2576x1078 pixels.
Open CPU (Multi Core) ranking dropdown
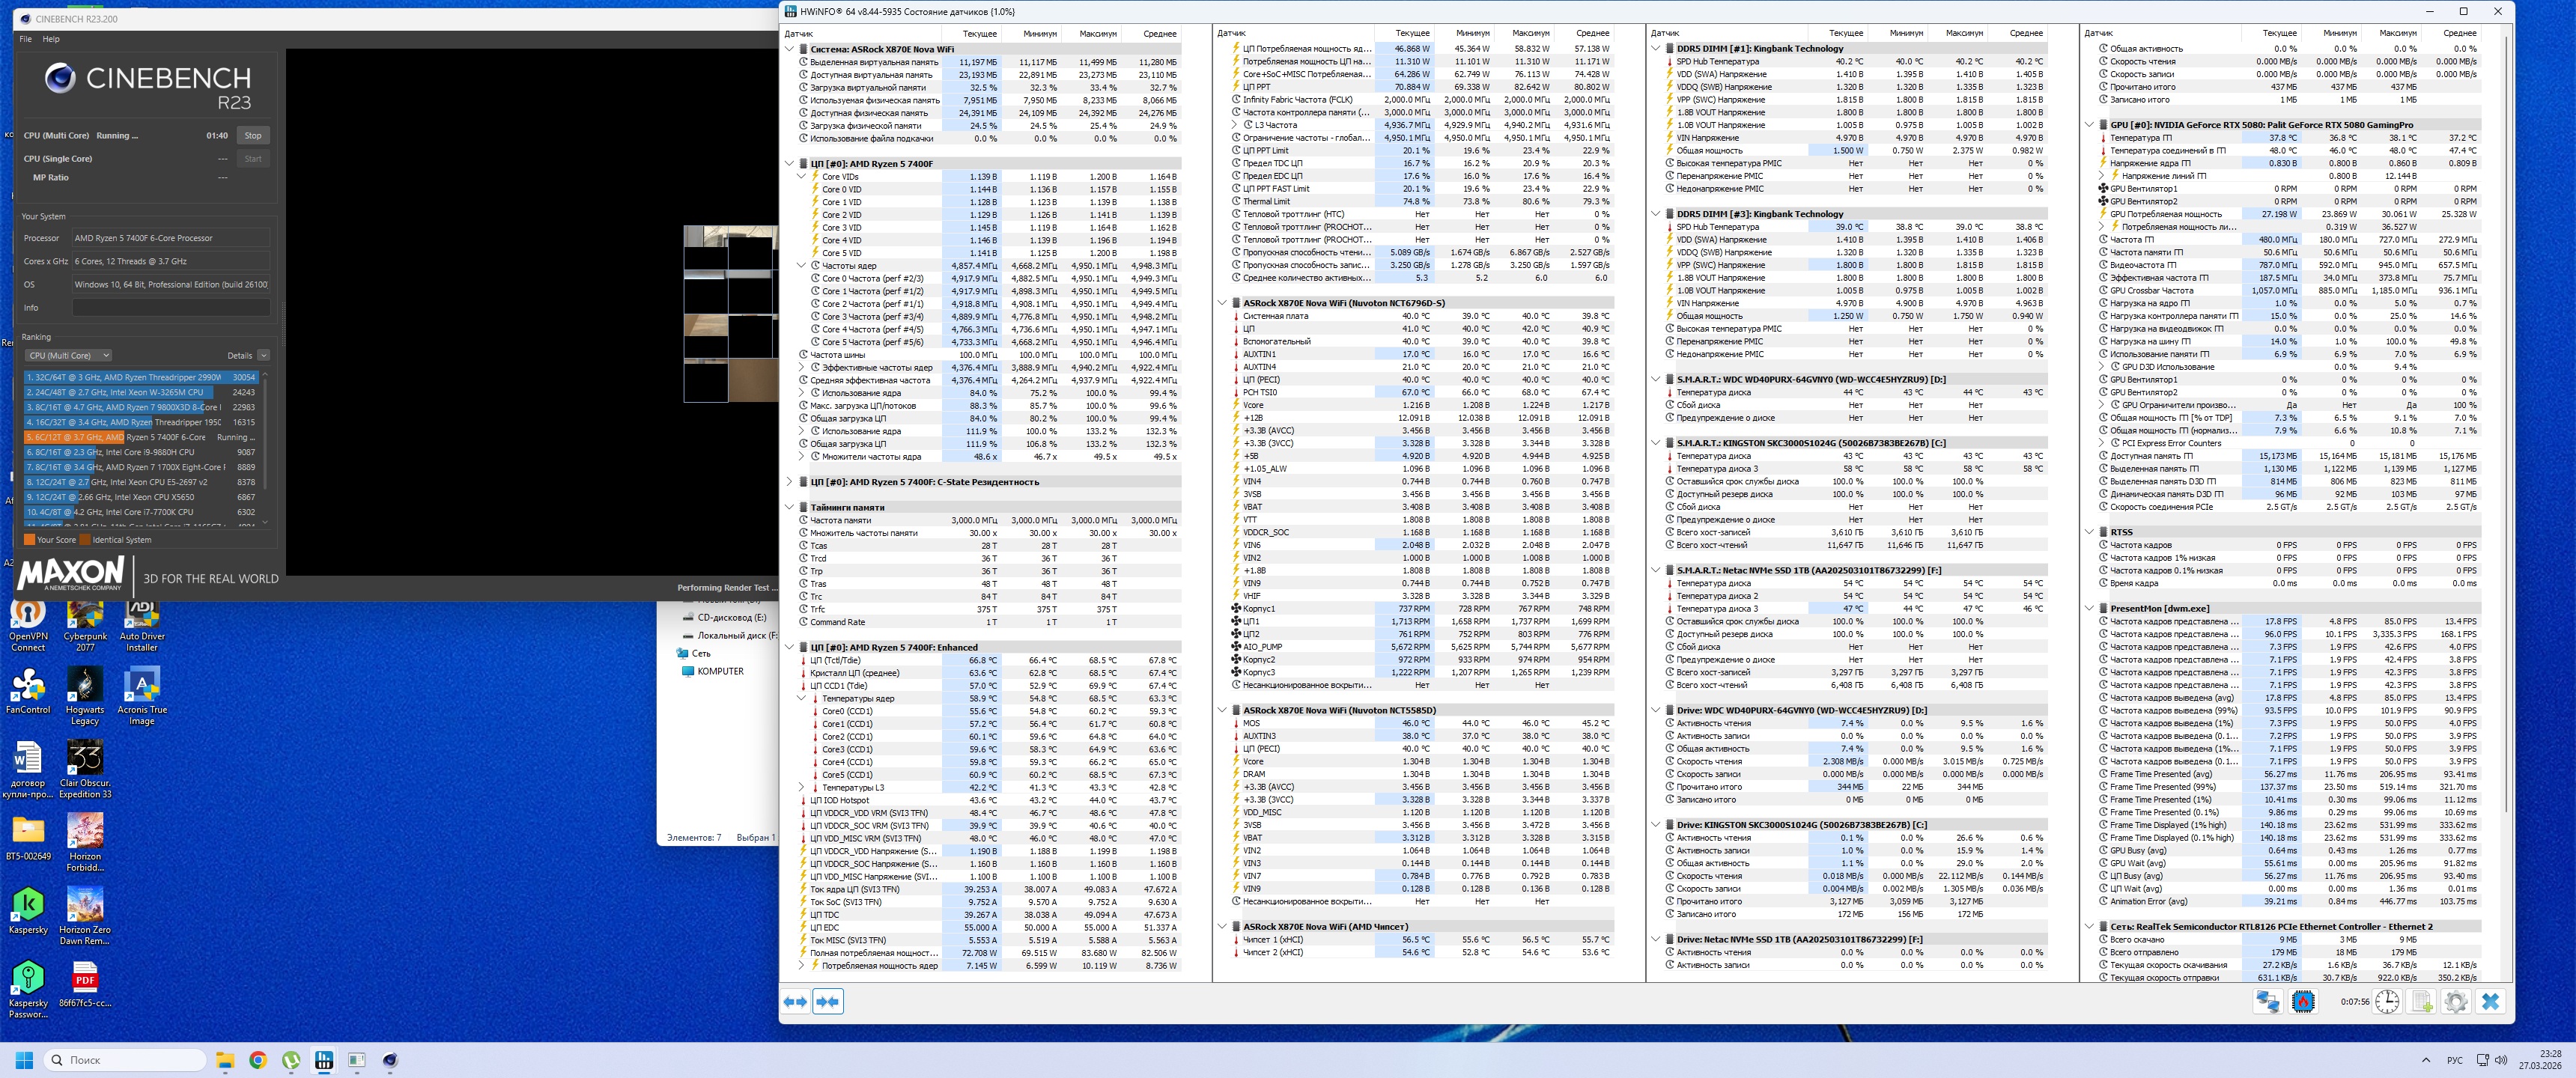[68, 355]
